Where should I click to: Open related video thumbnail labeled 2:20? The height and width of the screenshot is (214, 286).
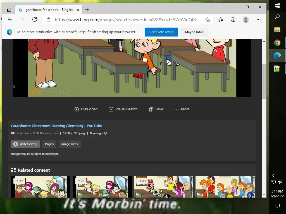coord(102,186)
